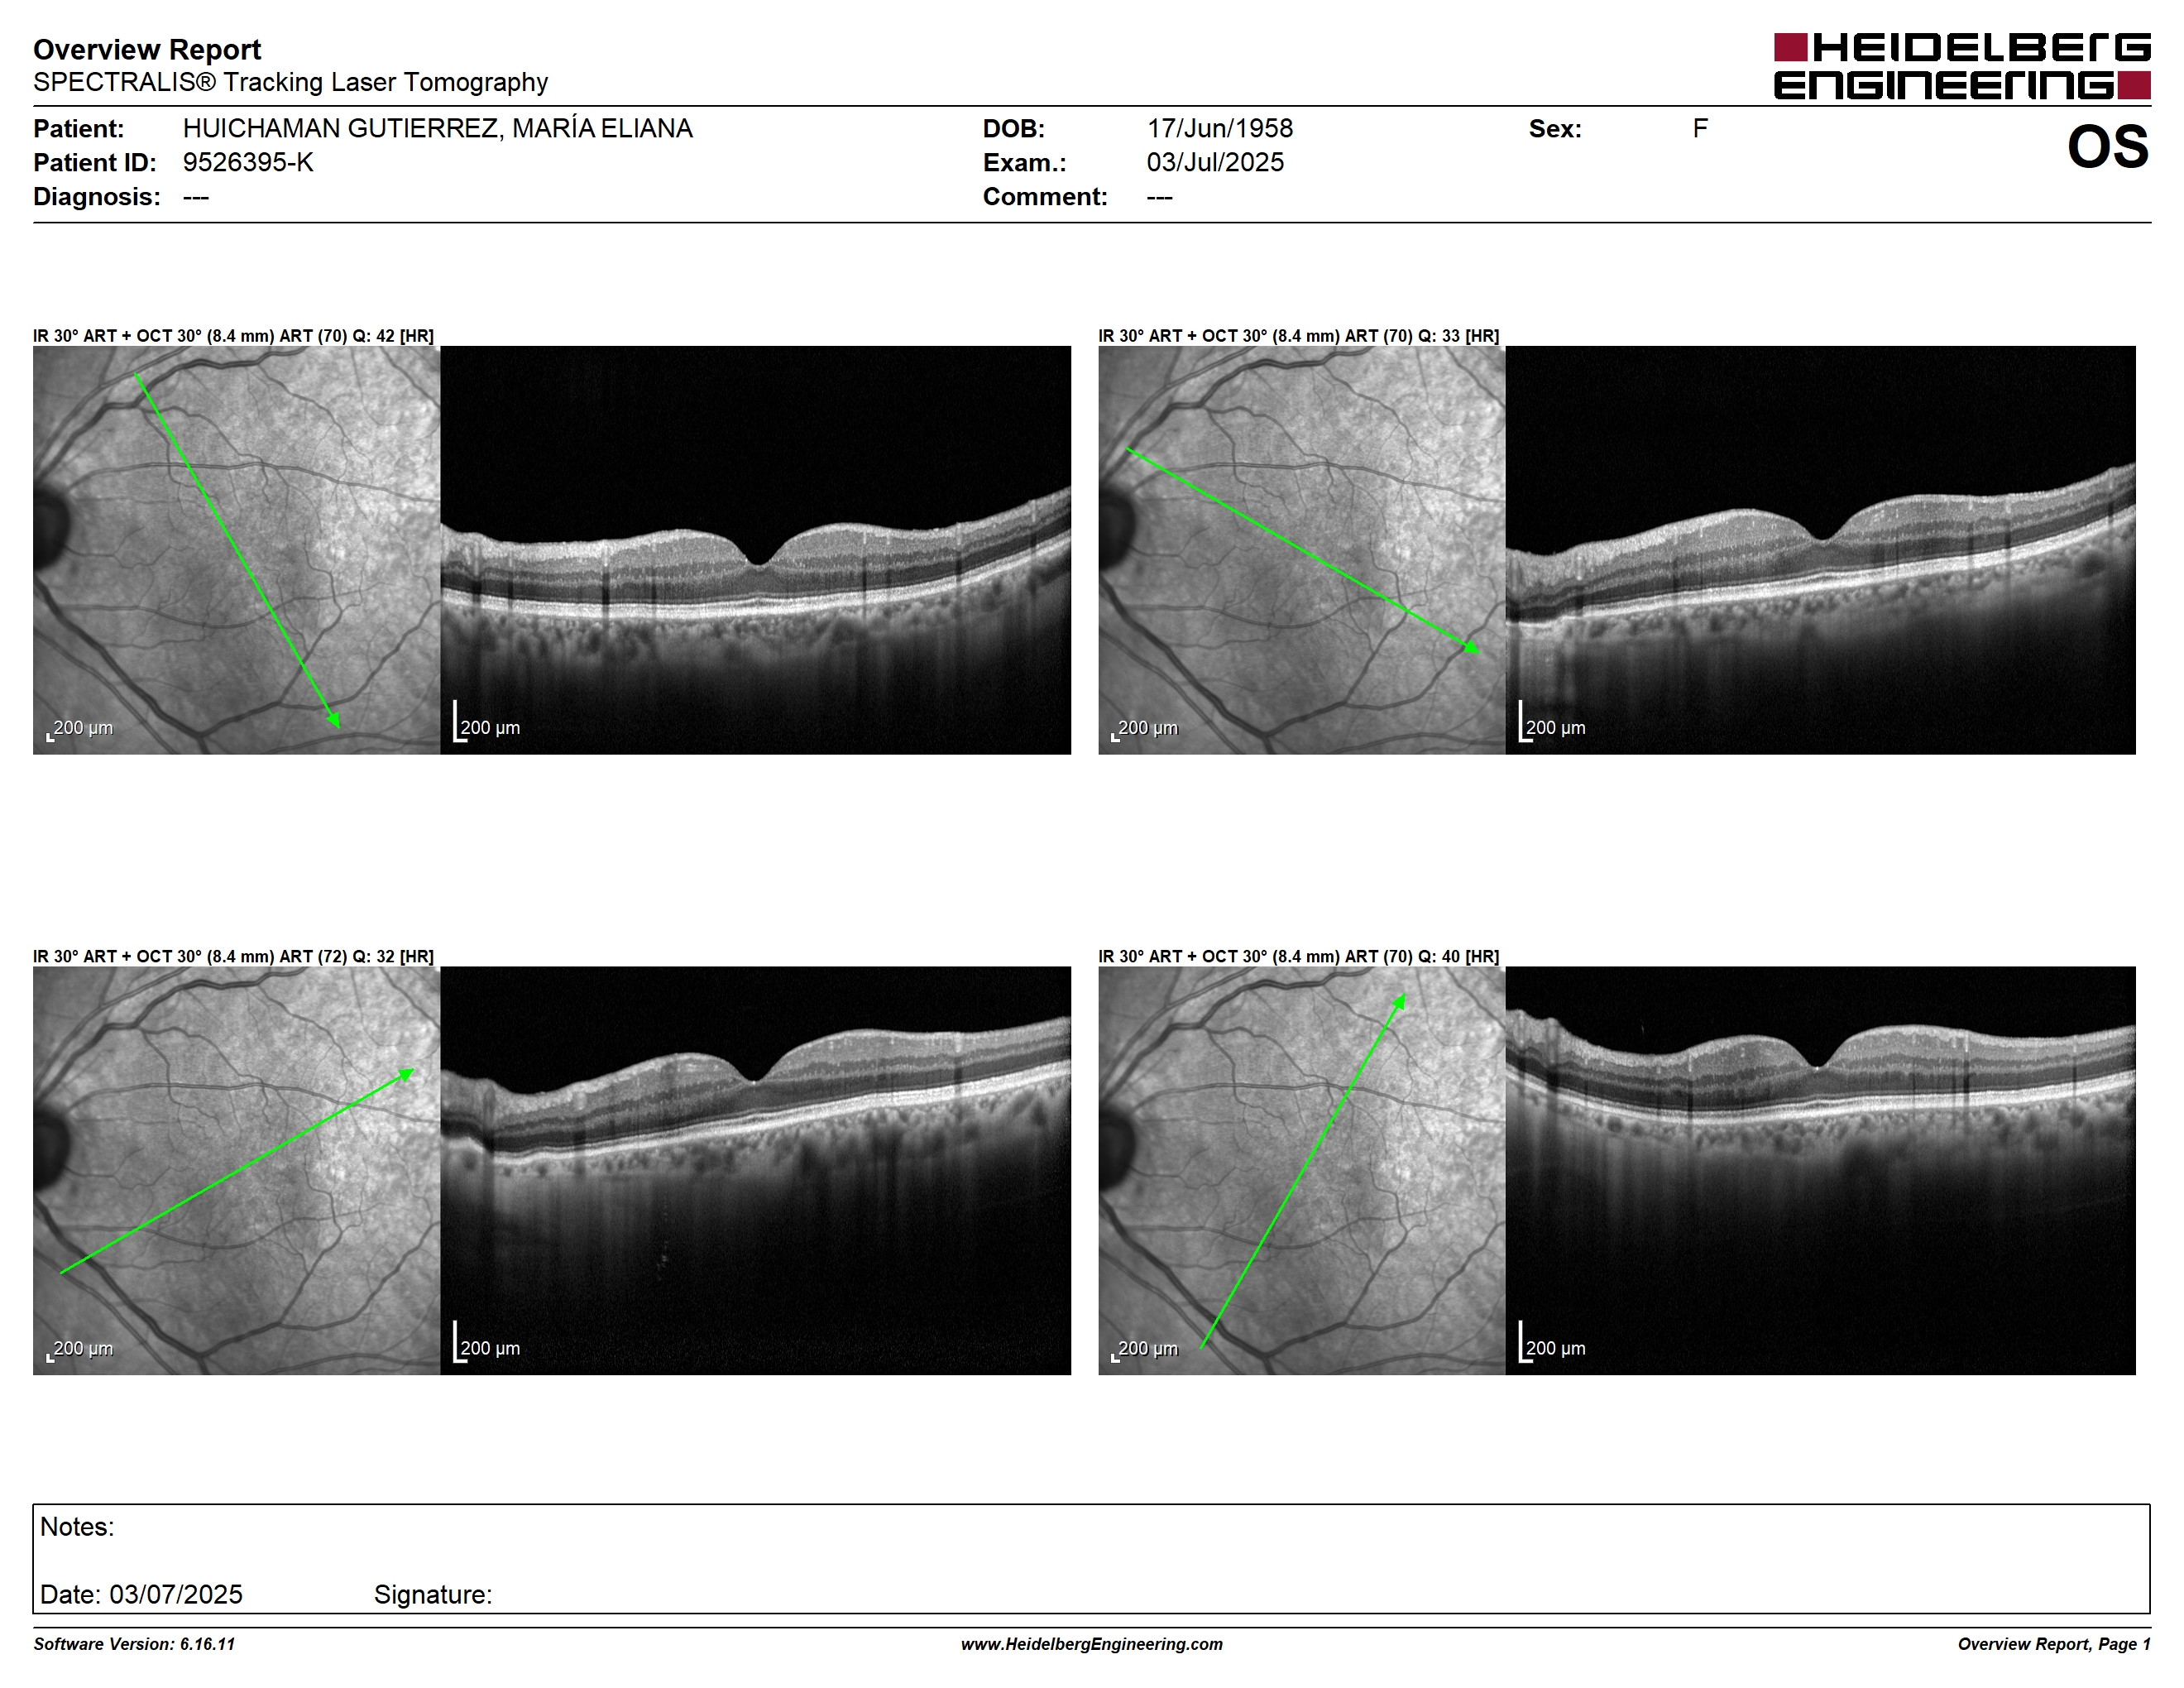Click the 'Notes:' label
The width and height of the screenshot is (2184, 1688).
pos(77,1526)
